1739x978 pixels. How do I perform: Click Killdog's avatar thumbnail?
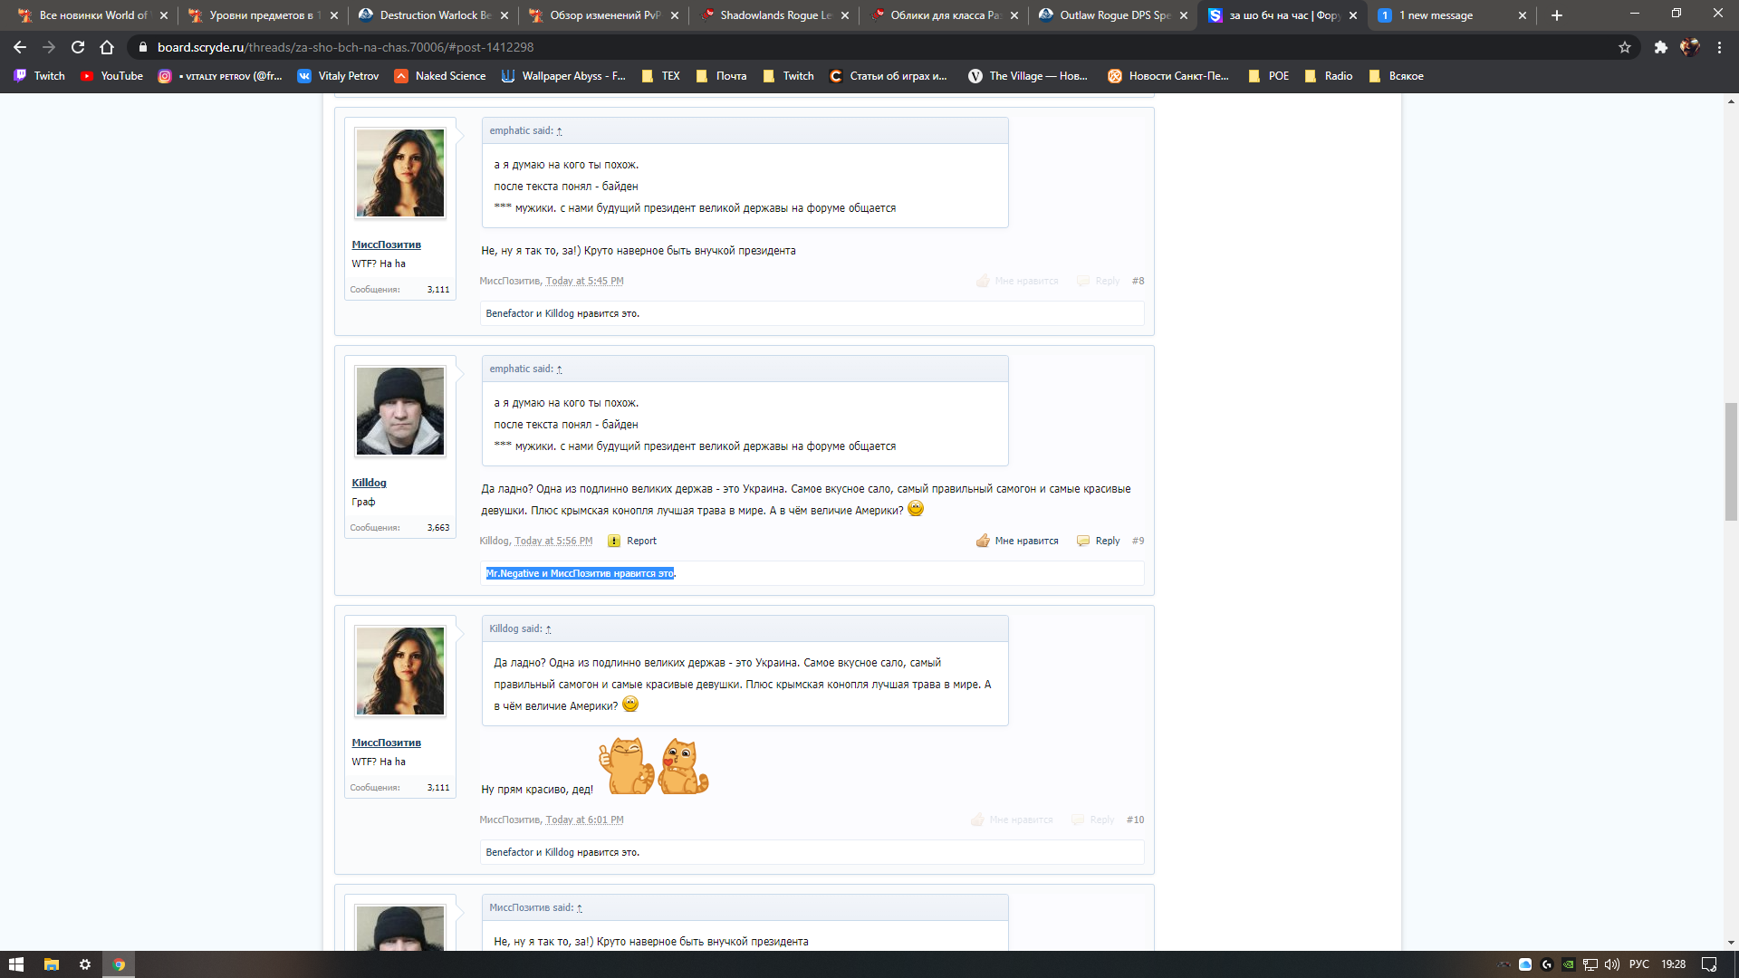[x=399, y=411]
